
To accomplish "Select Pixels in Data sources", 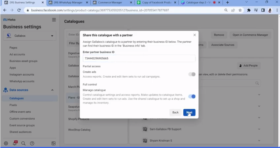I will click(x=13, y=105).
